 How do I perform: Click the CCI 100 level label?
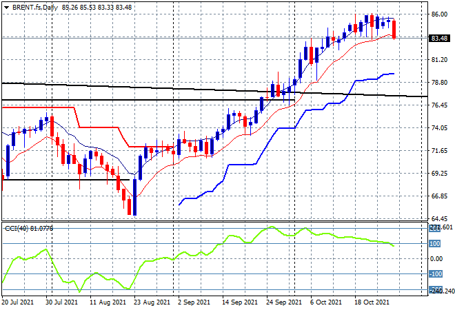pos(435,244)
